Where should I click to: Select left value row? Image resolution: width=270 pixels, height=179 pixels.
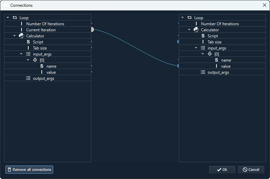tap(47, 72)
